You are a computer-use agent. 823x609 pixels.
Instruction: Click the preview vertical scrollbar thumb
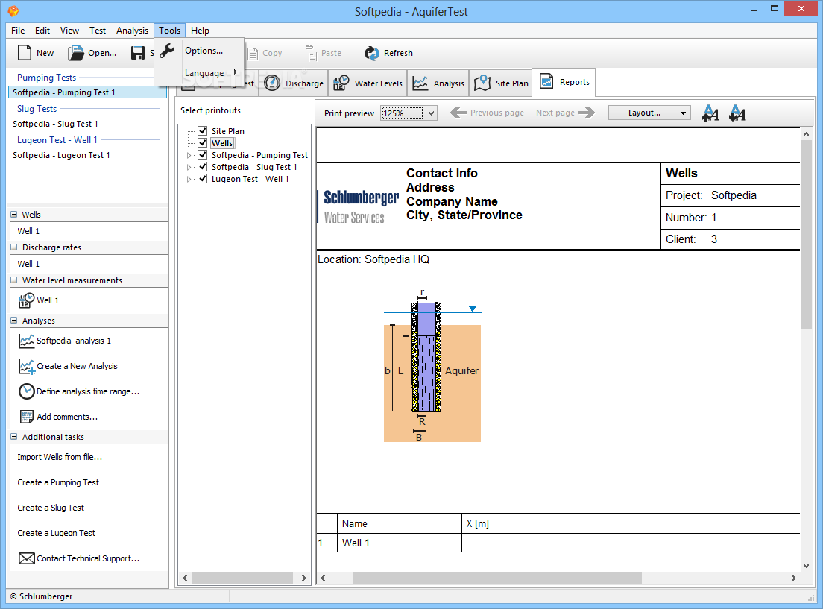[x=806, y=236]
